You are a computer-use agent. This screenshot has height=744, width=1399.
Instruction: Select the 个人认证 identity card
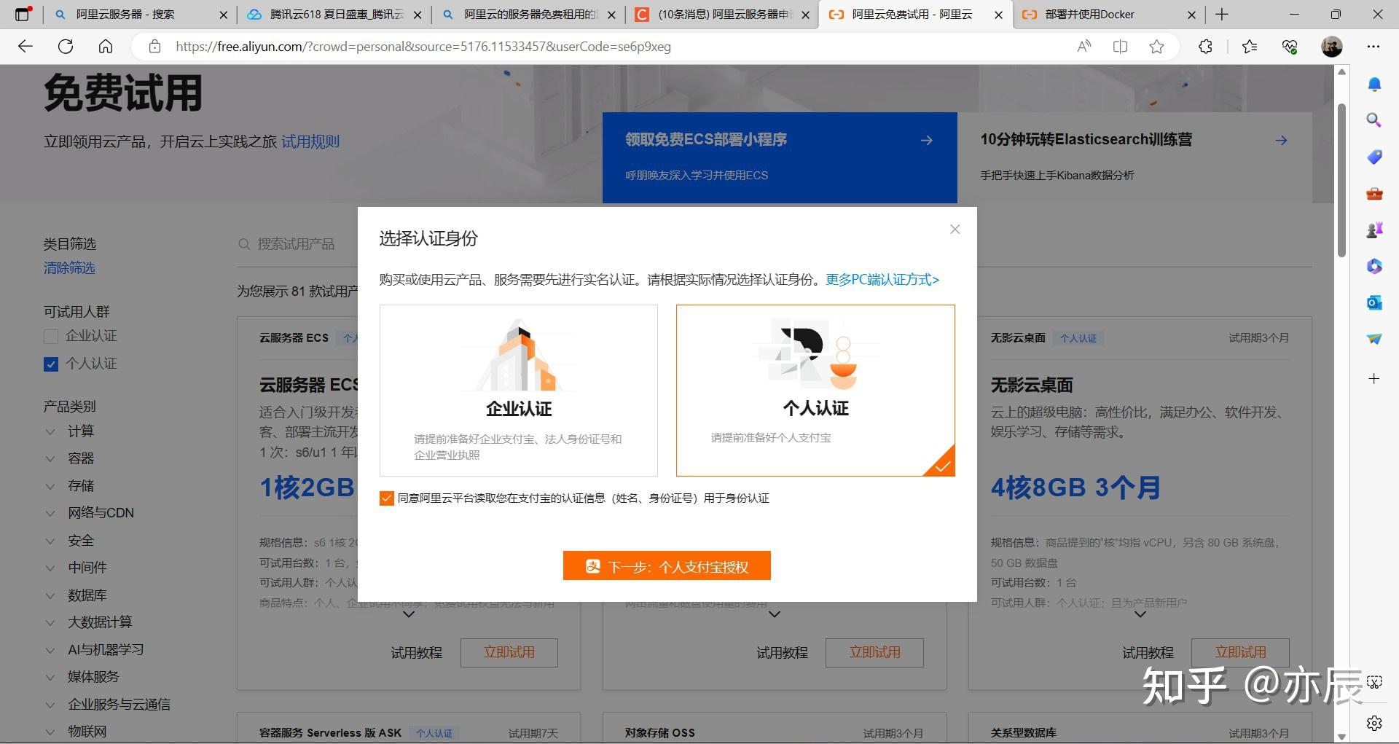pyautogui.click(x=815, y=391)
